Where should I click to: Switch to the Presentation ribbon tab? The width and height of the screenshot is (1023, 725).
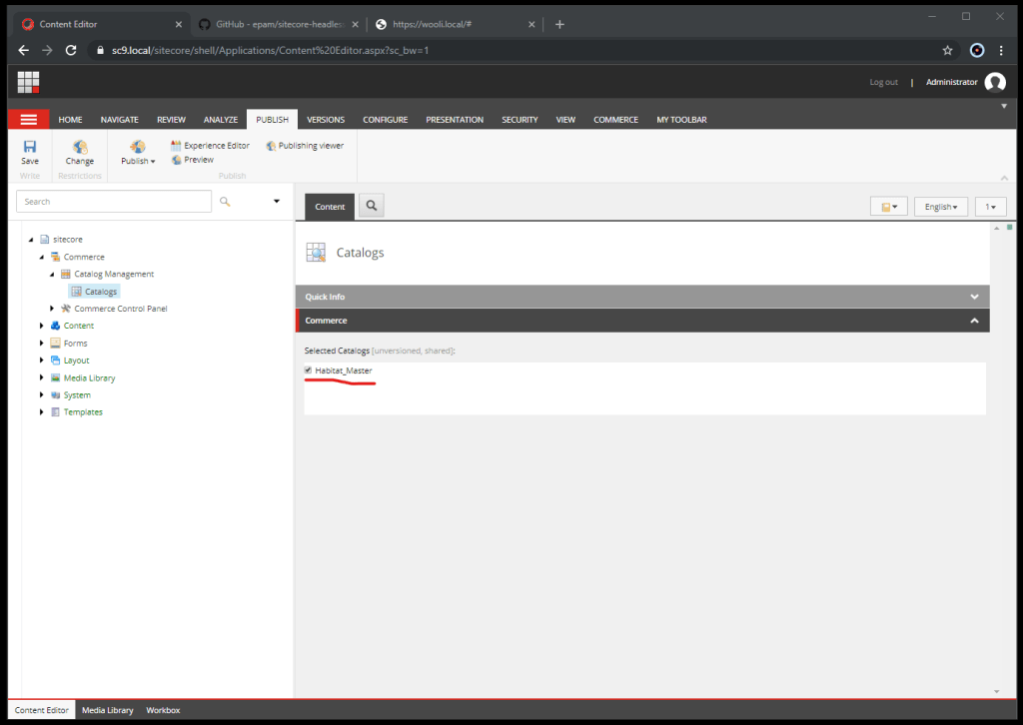click(455, 120)
